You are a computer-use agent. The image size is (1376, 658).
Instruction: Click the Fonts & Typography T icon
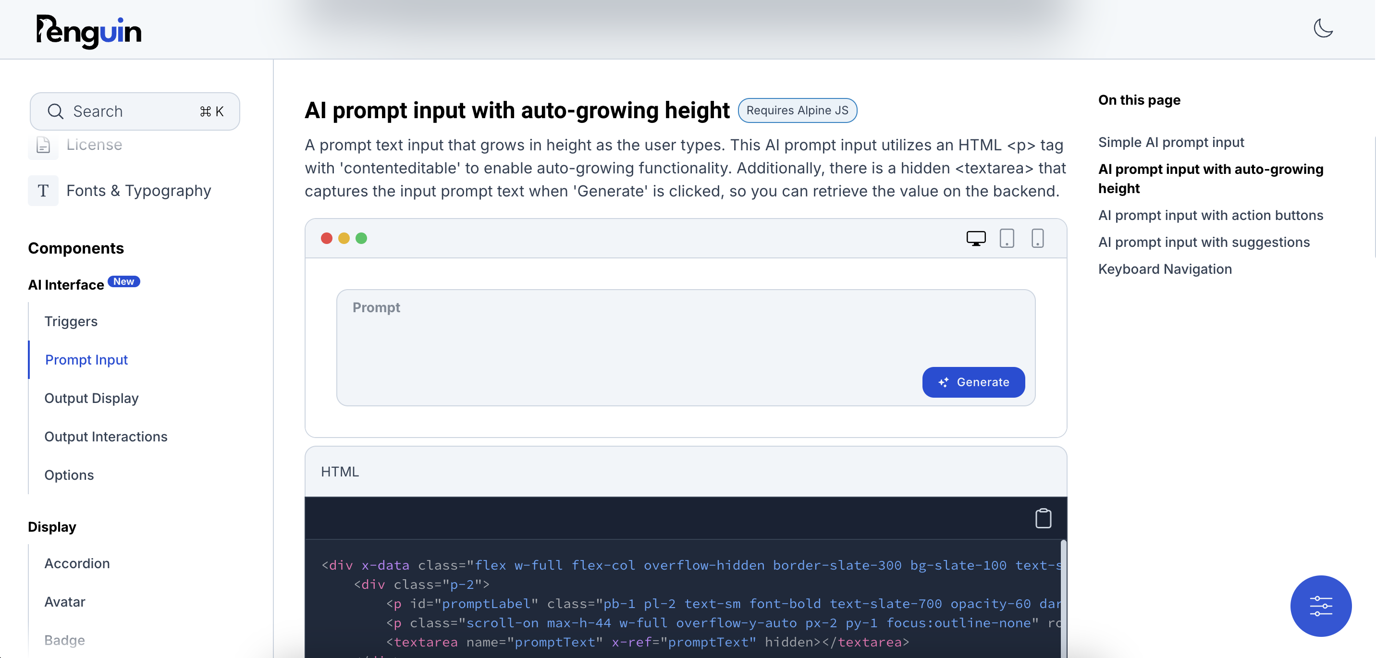[43, 191]
